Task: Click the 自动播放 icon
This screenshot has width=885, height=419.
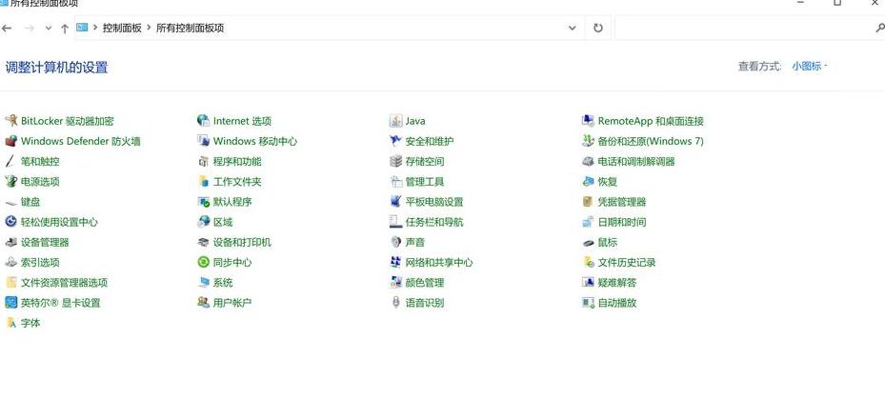Action: click(588, 303)
